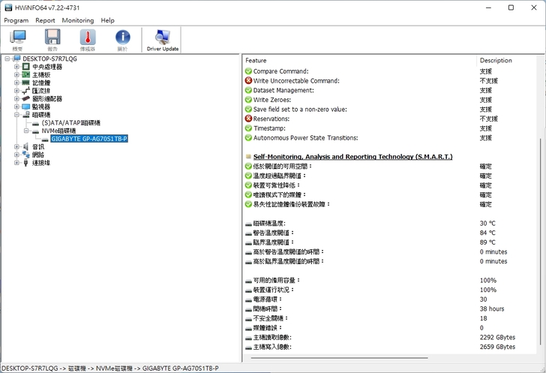The image size is (546, 373).
Task: Click the About info icon
Action: (122, 37)
